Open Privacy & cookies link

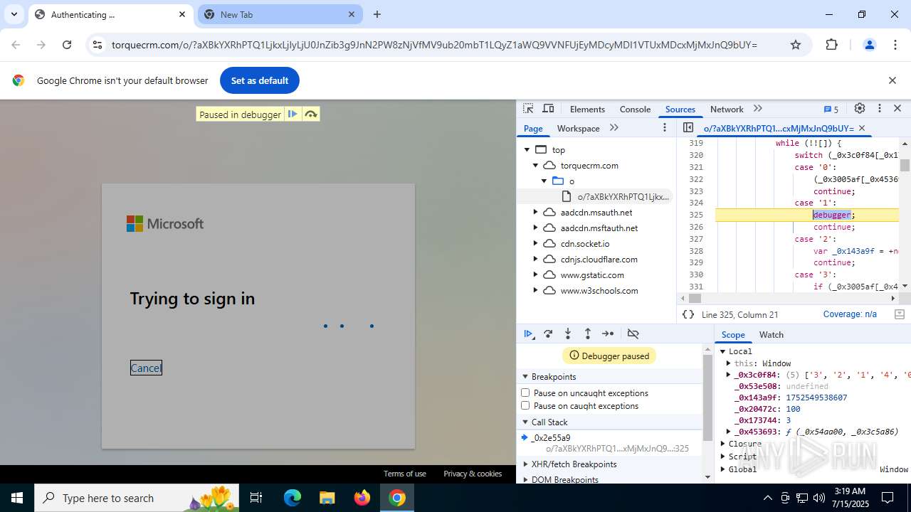click(473, 474)
